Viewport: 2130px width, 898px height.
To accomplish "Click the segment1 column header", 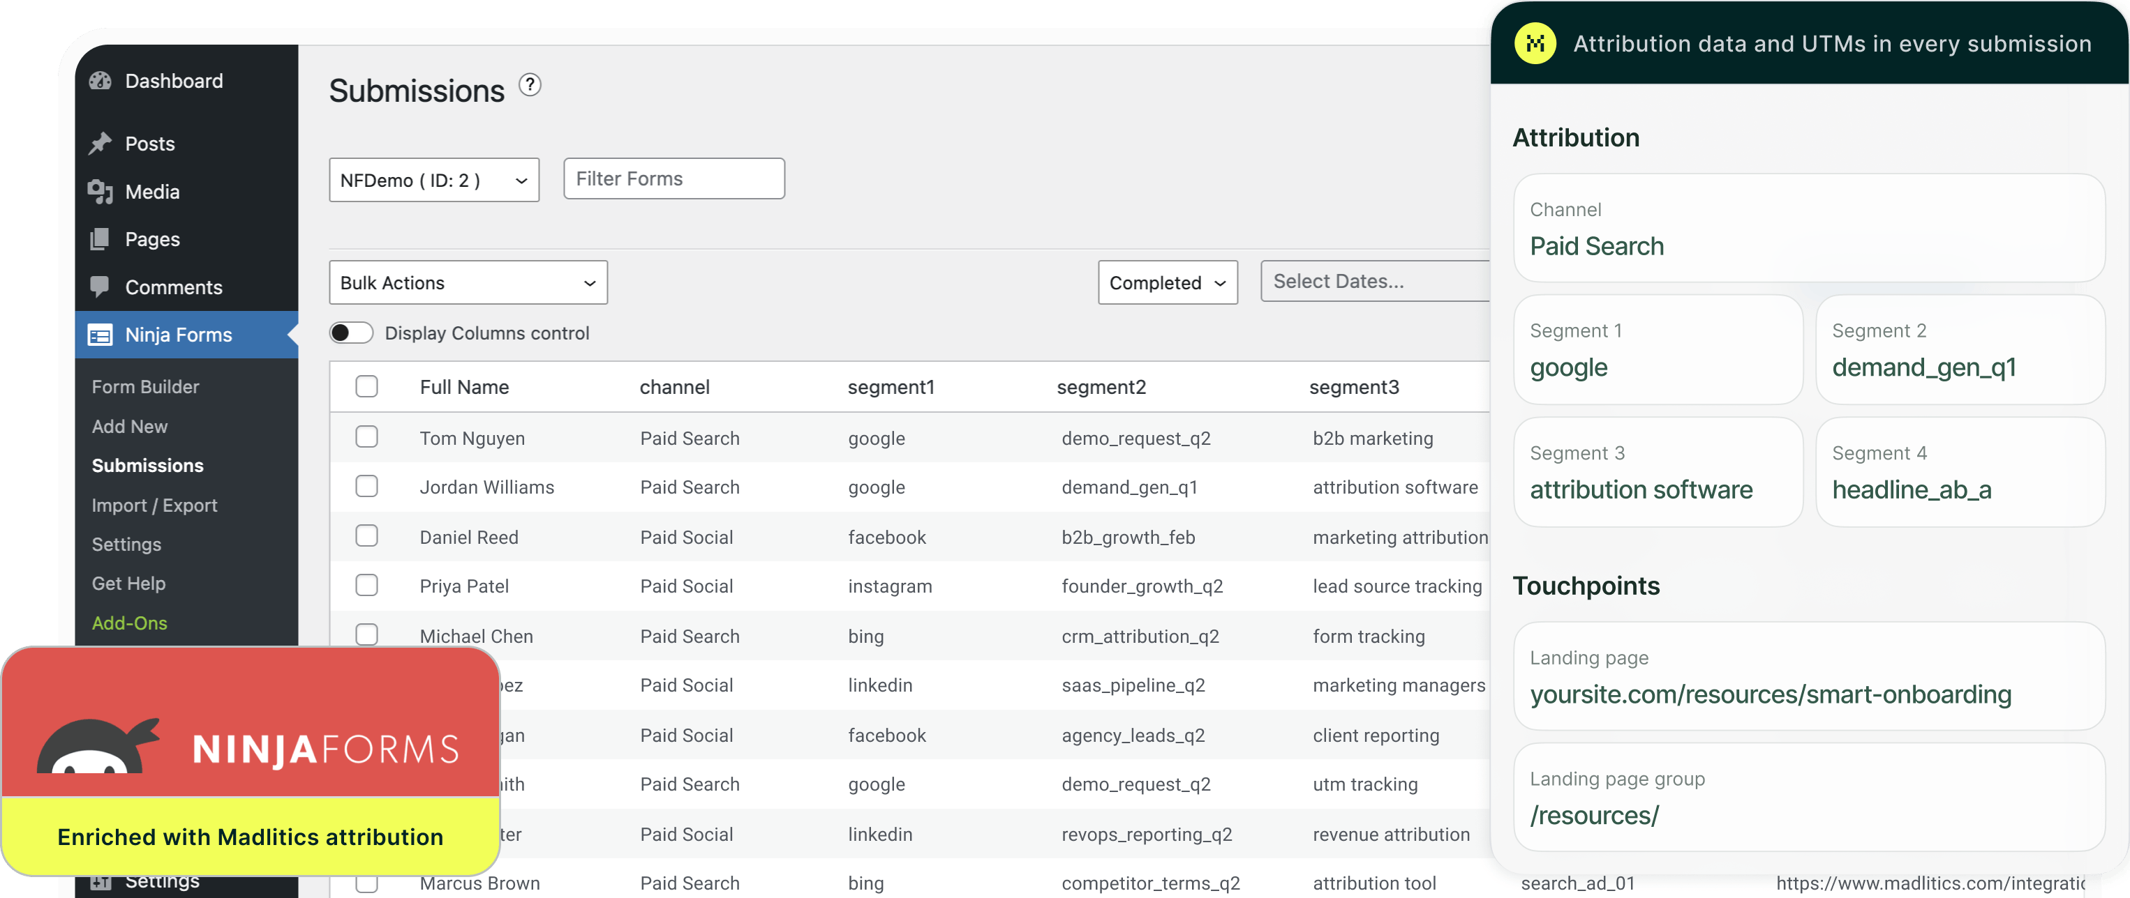I will pos(891,387).
